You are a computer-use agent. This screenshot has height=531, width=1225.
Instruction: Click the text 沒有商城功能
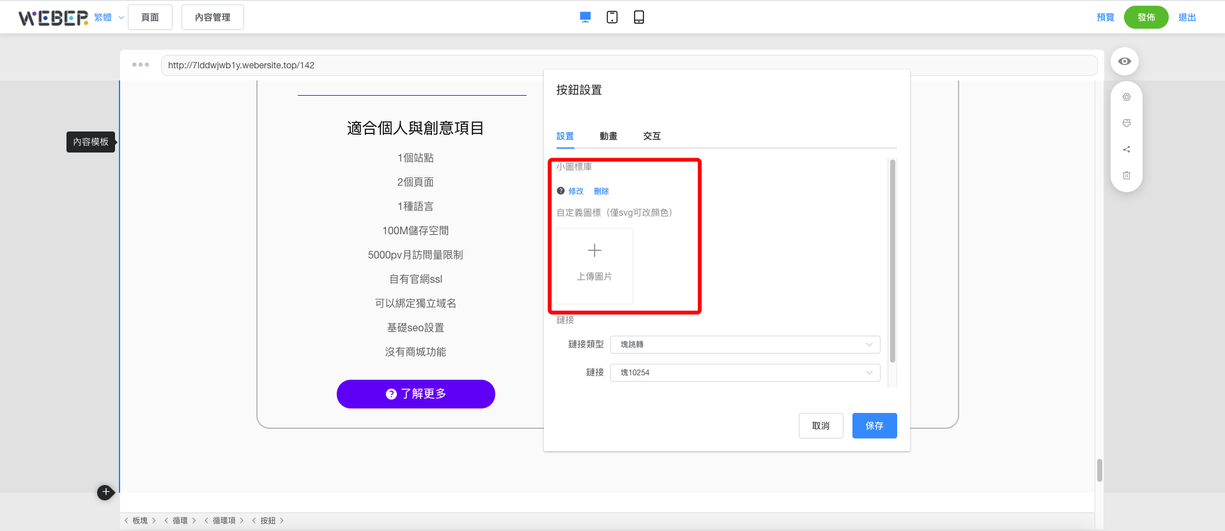pos(415,352)
